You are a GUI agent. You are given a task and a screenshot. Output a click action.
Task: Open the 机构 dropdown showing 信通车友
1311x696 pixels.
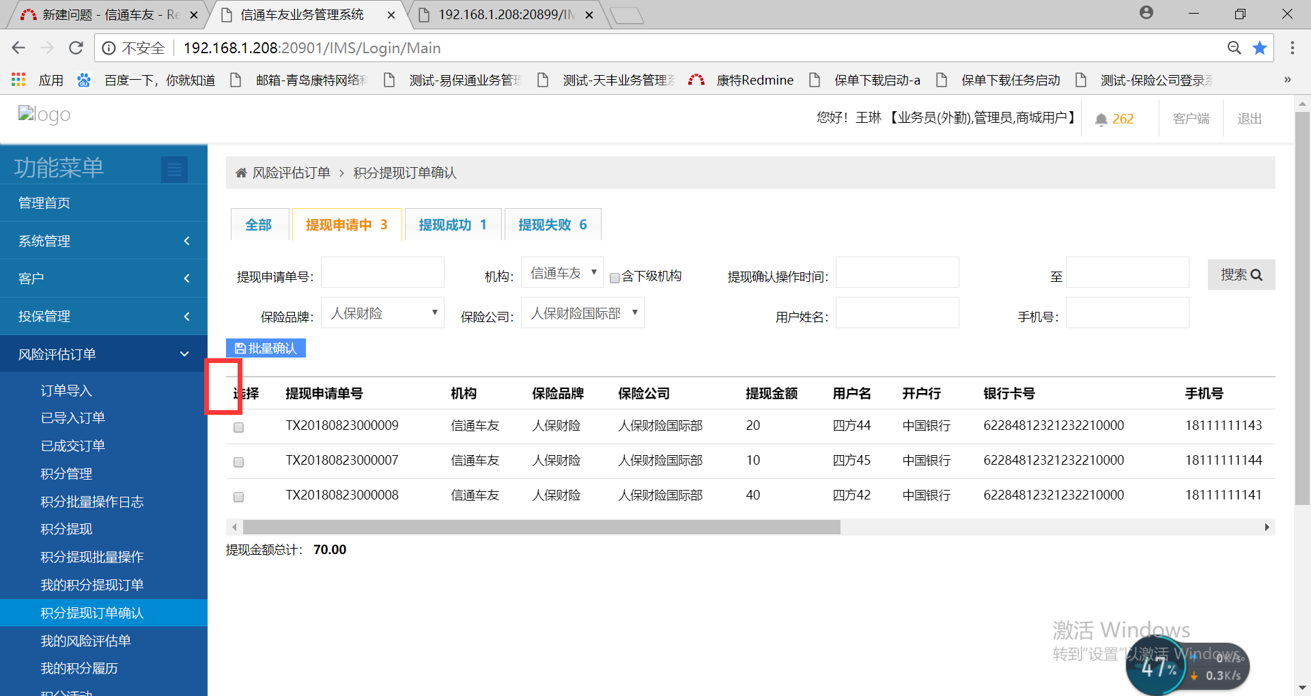point(562,274)
